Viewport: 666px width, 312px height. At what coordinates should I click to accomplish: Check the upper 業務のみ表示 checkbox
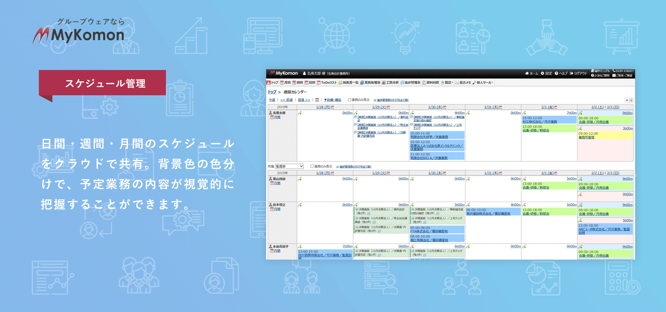coord(349,100)
